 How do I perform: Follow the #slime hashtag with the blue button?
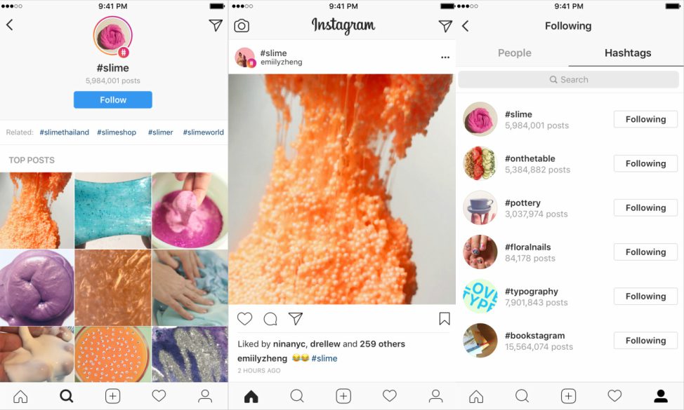[x=113, y=100]
